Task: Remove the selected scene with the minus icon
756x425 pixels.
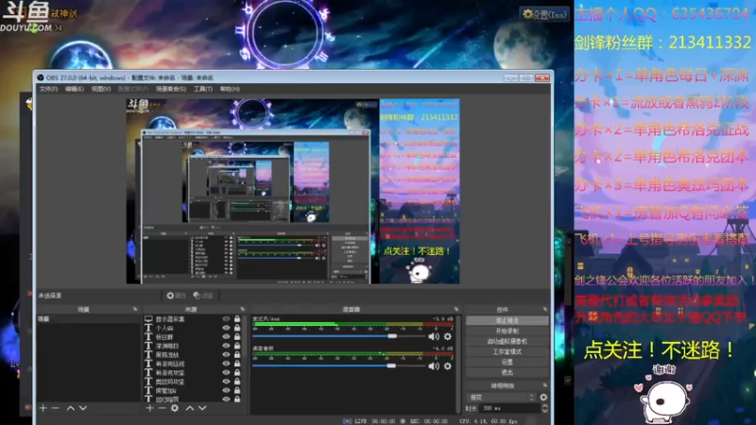Action: coord(56,408)
